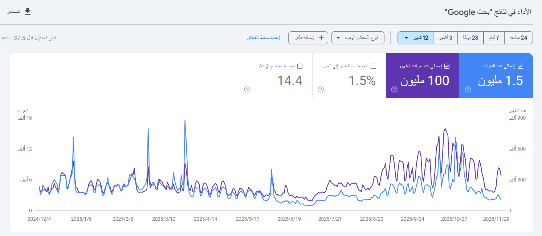Click the export download icon
Screen dimensions: 542x236
[28, 12]
